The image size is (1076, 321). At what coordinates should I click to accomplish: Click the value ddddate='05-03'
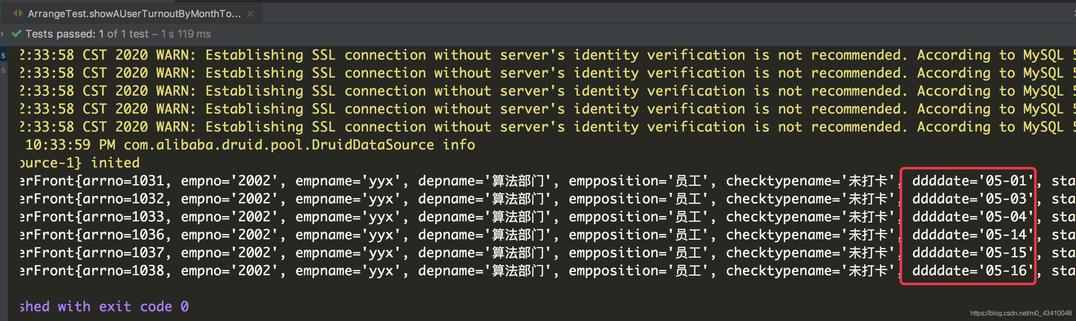(973, 198)
